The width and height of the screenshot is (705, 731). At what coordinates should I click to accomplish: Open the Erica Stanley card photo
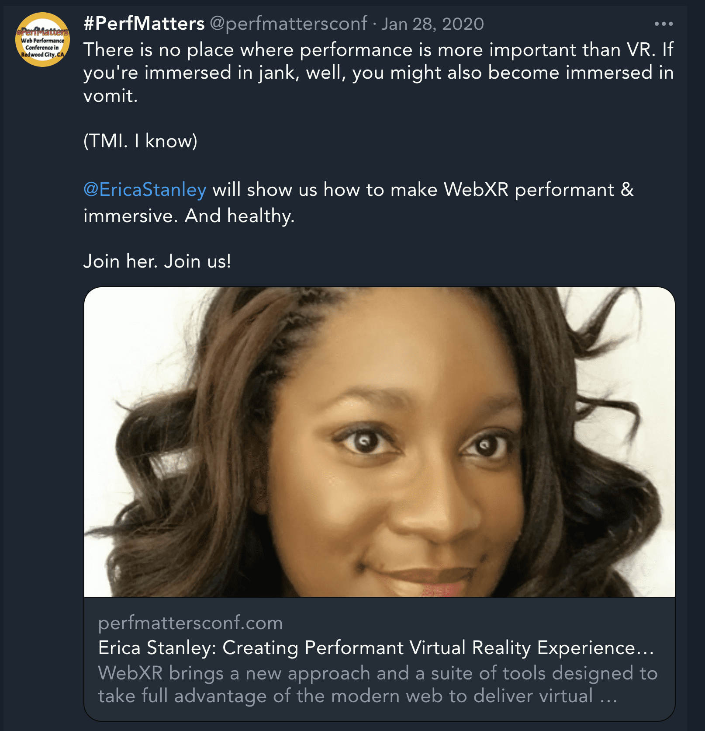(x=379, y=442)
